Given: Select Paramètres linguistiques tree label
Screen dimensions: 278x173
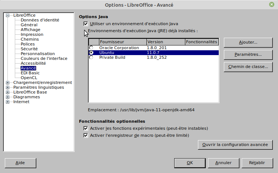Looking at the screenshot, I should point(39,87).
